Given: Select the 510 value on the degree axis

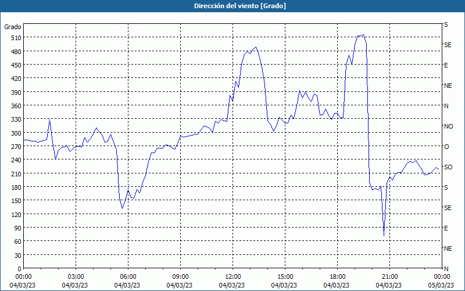Looking at the screenshot, I should coord(16,38).
